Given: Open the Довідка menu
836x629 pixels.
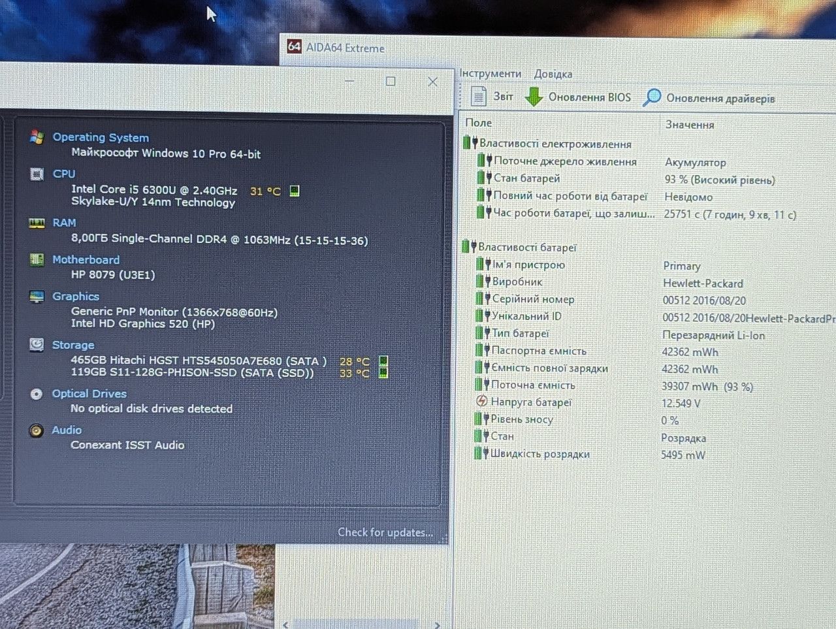Looking at the screenshot, I should point(553,74).
